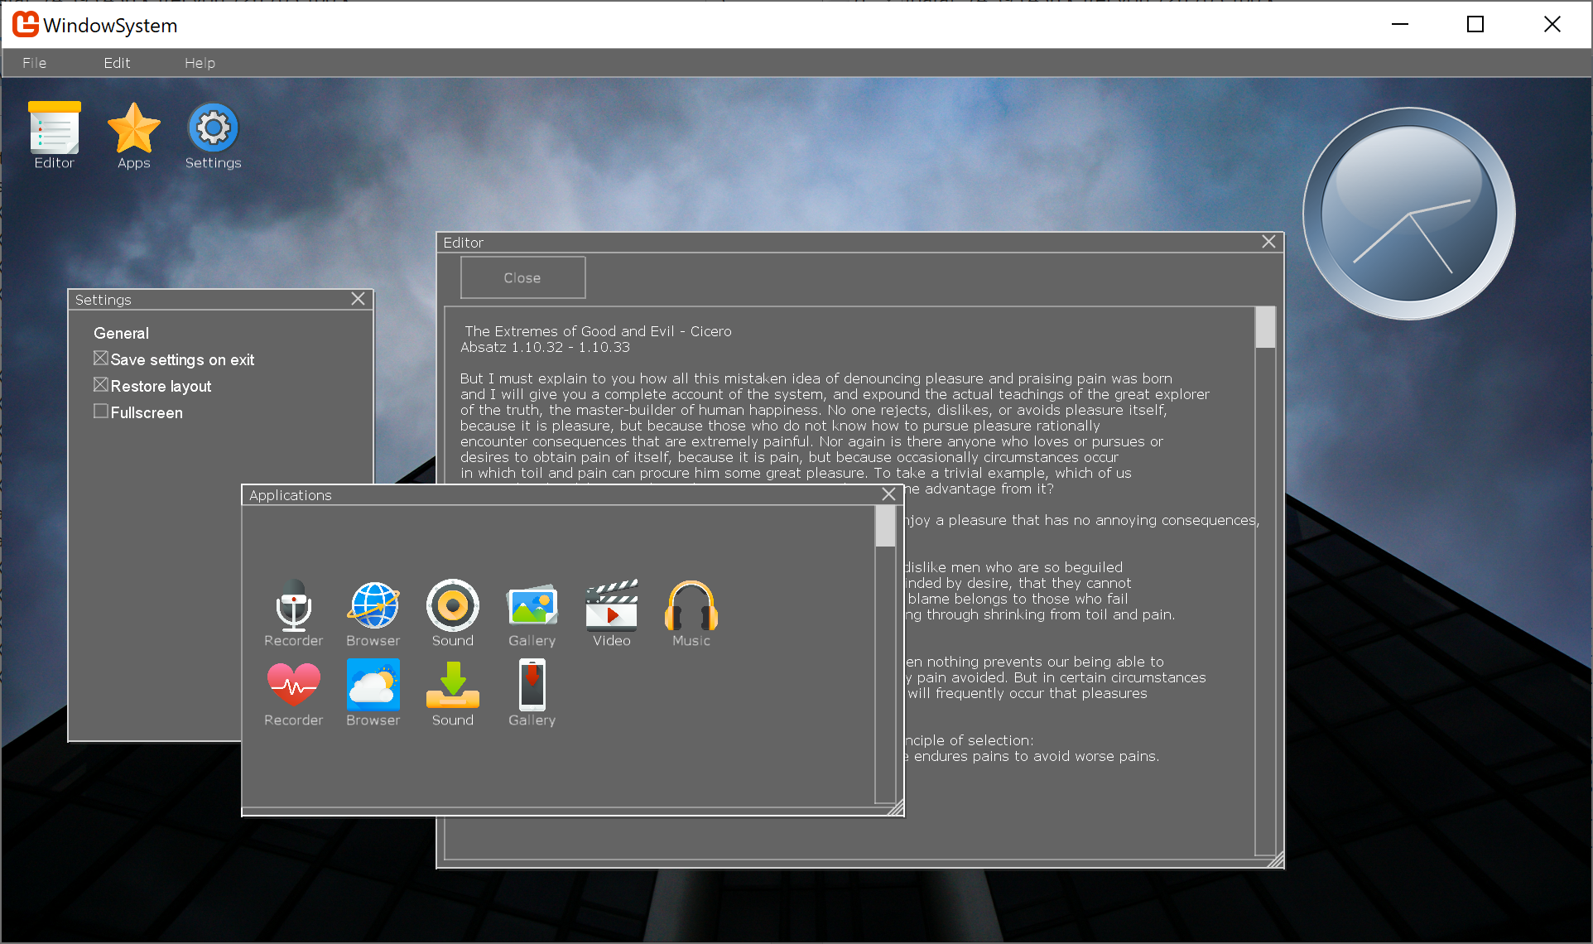This screenshot has width=1593, height=944.
Task: Launch the microphone Recorder app
Action: [x=293, y=607]
